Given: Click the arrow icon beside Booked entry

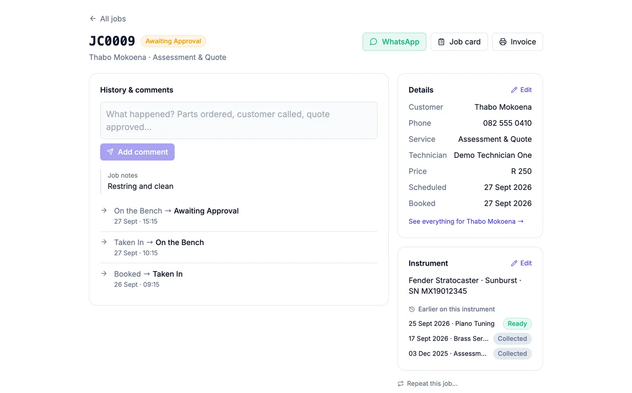Looking at the screenshot, I should click(x=104, y=273).
